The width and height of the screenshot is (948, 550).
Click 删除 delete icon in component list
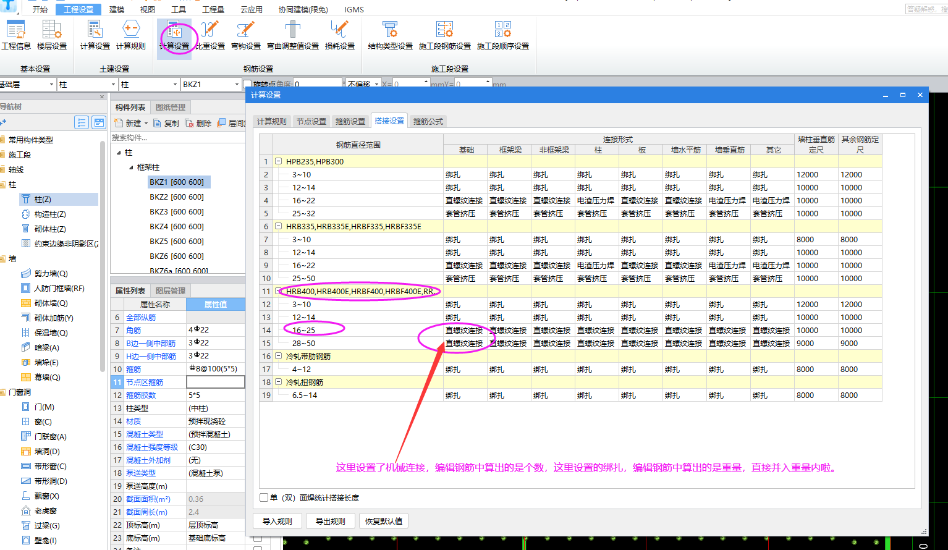click(190, 123)
